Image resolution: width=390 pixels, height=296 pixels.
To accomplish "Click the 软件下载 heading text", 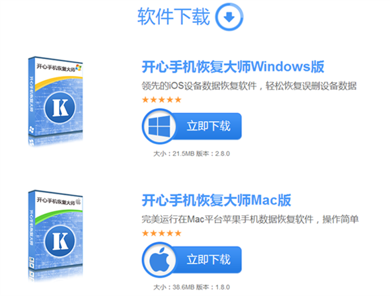I will [x=173, y=17].
